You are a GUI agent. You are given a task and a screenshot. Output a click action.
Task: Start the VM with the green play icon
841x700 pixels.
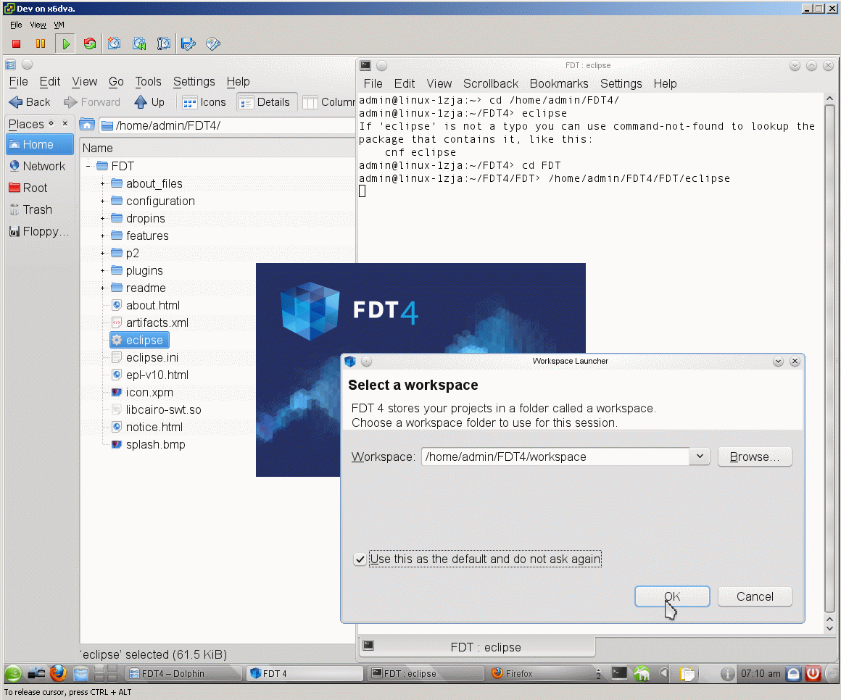coord(65,44)
